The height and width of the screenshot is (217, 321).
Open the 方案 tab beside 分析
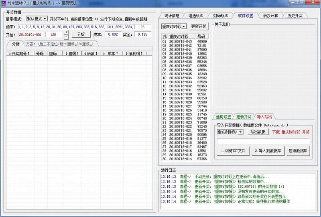60,44
